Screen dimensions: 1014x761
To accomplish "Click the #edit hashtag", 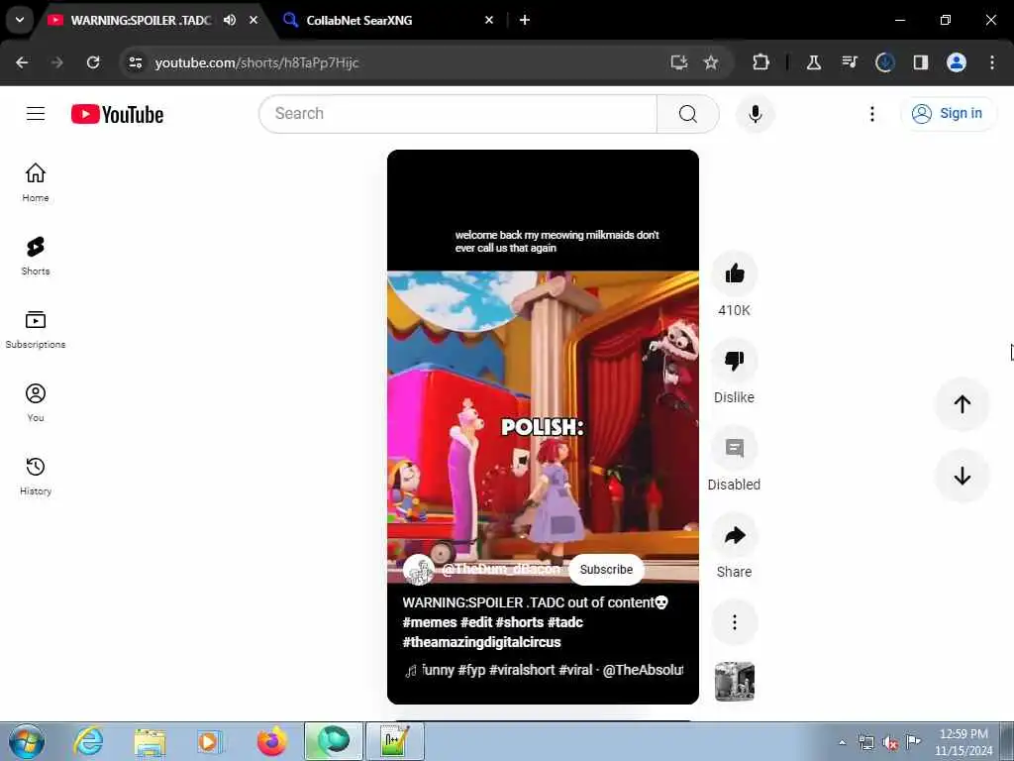I will click(x=476, y=622).
